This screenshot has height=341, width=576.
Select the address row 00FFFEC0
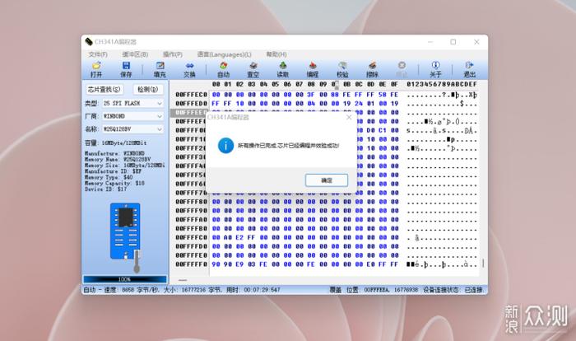[191, 95]
